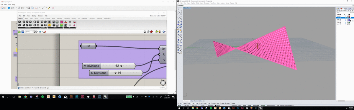Toggle the End osnap checkbox
Image resolution: width=354 pixels, height=110 pixels.
[179, 103]
